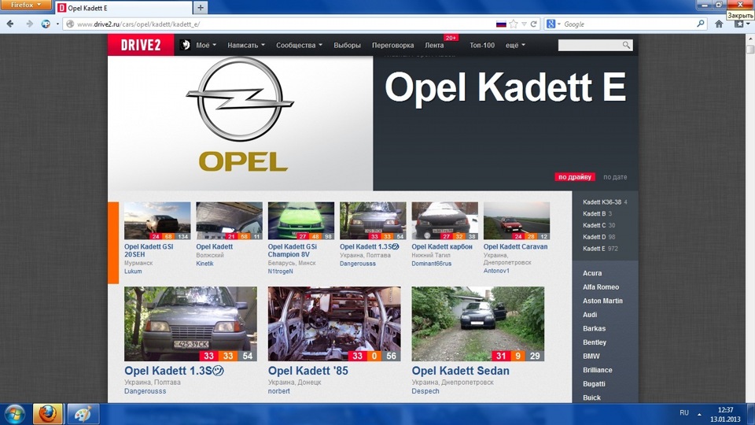This screenshot has height=425, width=755.
Task: Open the BMW brand link
Action: point(591,356)
